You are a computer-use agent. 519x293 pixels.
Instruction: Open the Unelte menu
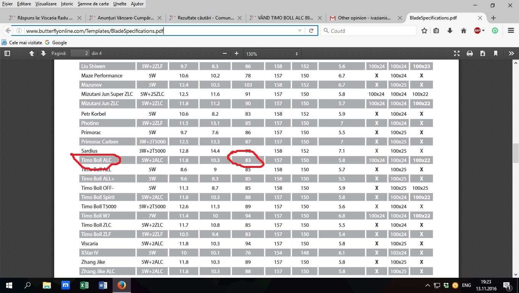(121, 4)
